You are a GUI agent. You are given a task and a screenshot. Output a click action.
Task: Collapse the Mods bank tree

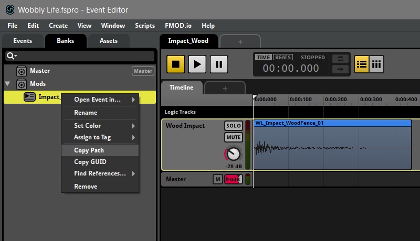(7, 84)
